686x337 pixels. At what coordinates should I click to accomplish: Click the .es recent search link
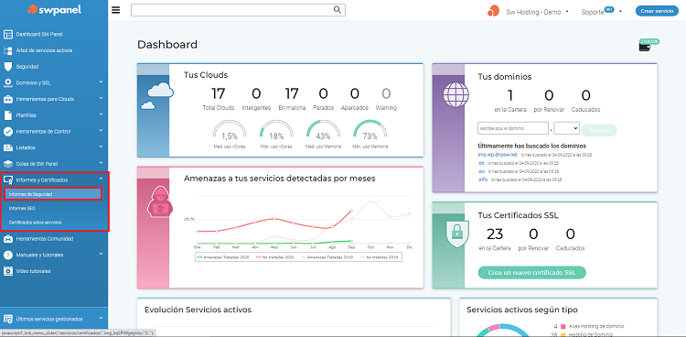(481, 163)
